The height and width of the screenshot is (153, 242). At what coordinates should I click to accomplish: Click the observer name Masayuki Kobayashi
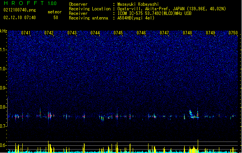point(138,4)
